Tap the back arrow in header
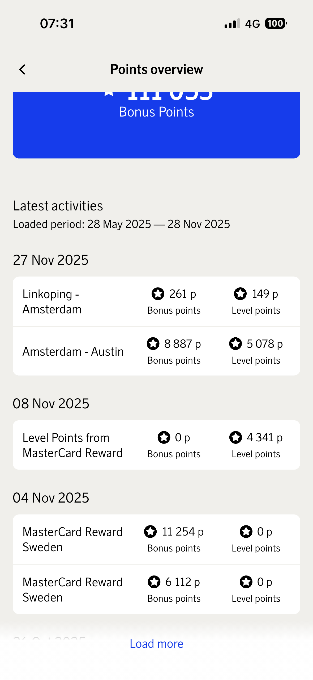313x680 pixels. 22,70
